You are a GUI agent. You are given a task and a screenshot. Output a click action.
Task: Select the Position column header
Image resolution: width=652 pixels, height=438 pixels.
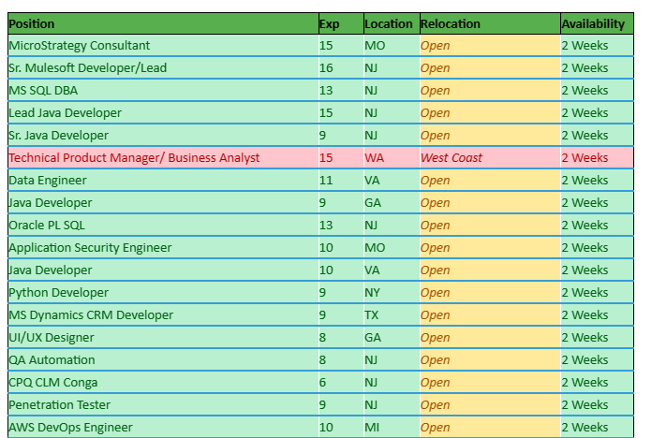[x=163, y=23]
